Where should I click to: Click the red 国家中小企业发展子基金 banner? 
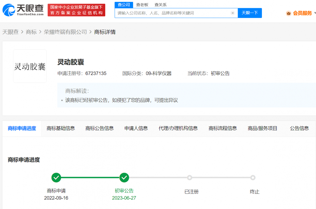click(x=76, y=10)
